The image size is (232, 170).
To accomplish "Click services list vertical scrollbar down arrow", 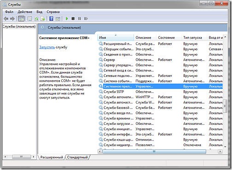I will (225, 147).
